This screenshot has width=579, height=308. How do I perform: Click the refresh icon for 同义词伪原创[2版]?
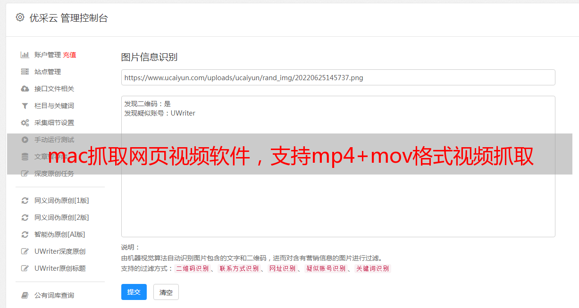25,217
